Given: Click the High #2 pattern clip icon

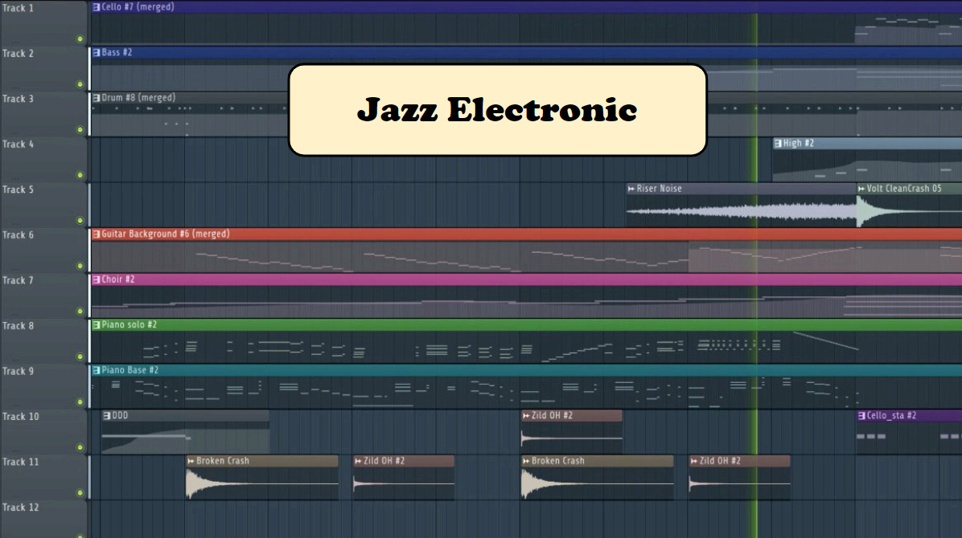Looking at the screenshot, I should click(778, 144).
